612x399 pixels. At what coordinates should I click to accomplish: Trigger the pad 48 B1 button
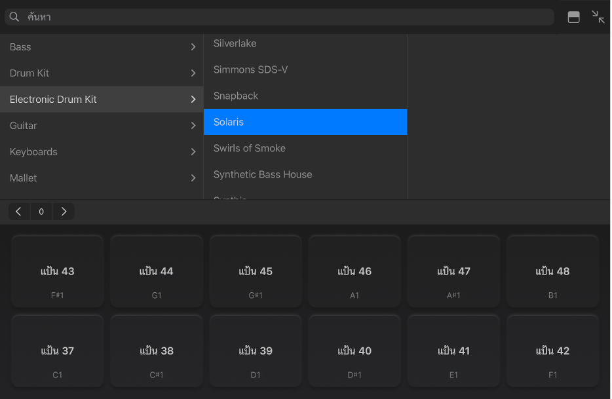(552, 271)
